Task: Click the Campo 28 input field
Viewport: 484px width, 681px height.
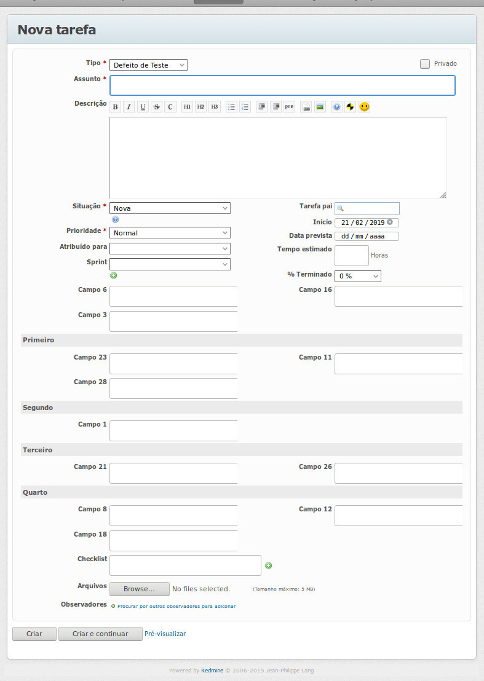Action: tap(173, 388)
